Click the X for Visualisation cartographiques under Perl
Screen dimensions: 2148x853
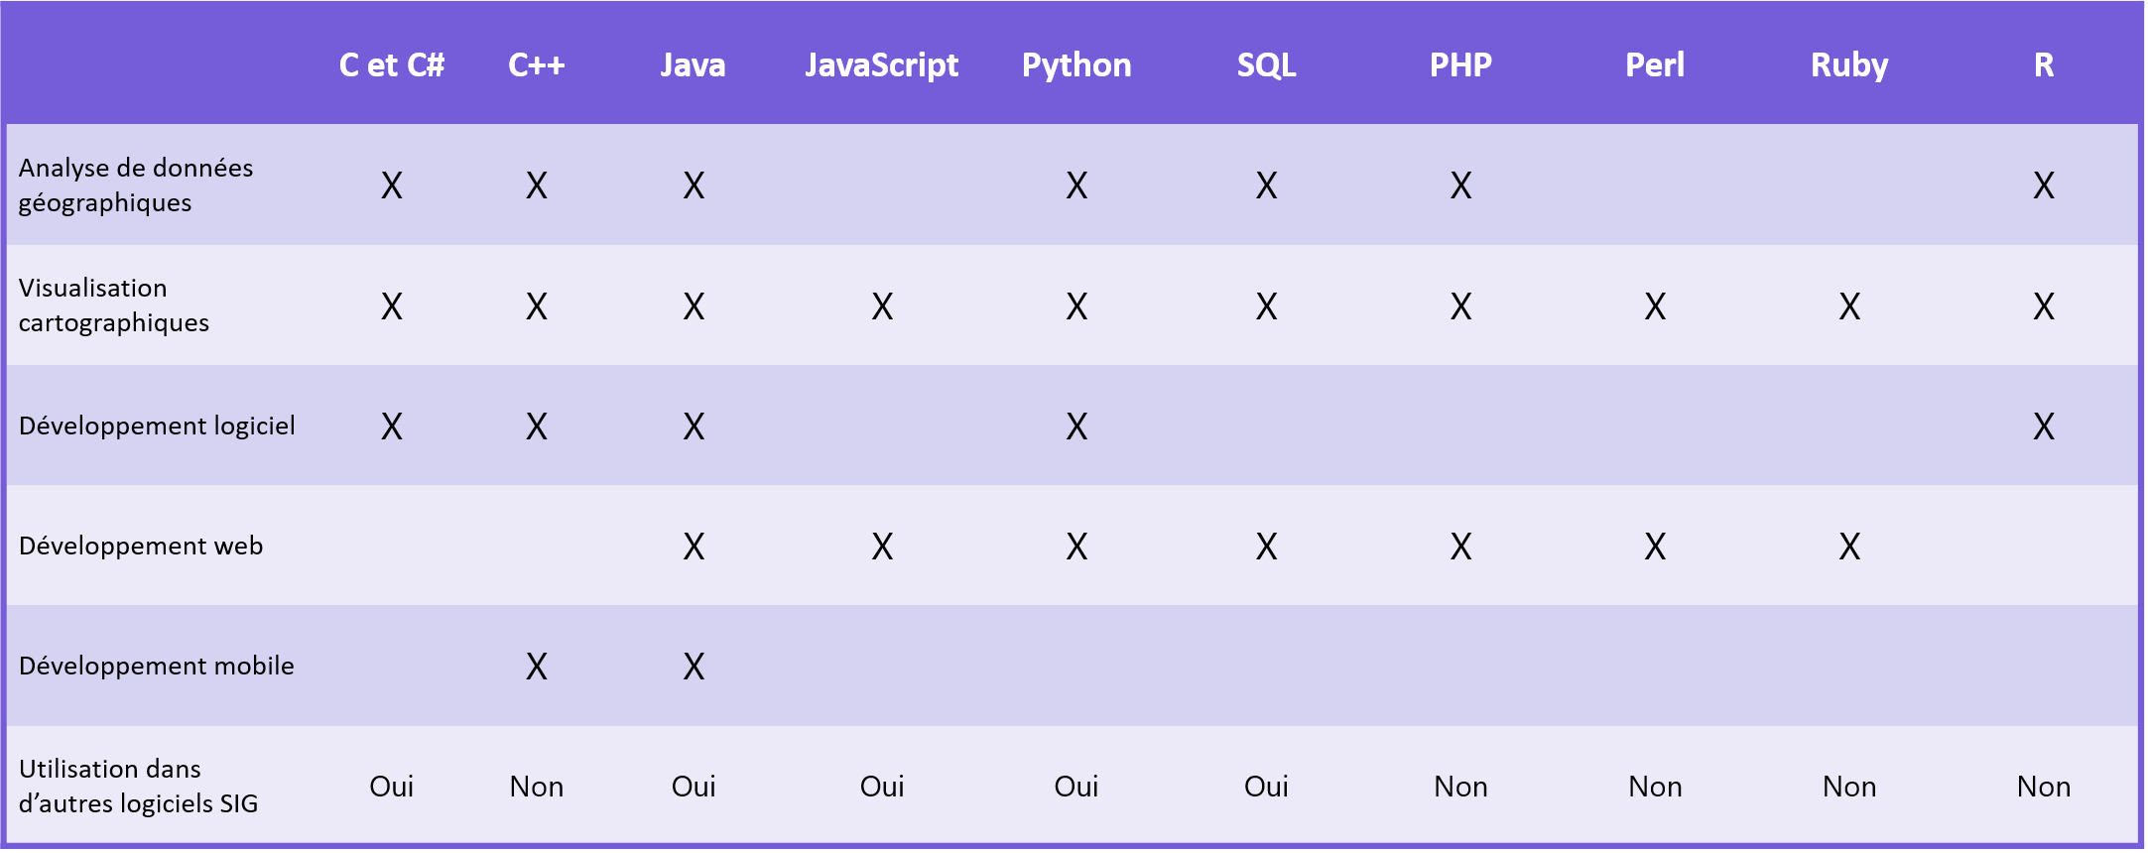pos(1655,306)
